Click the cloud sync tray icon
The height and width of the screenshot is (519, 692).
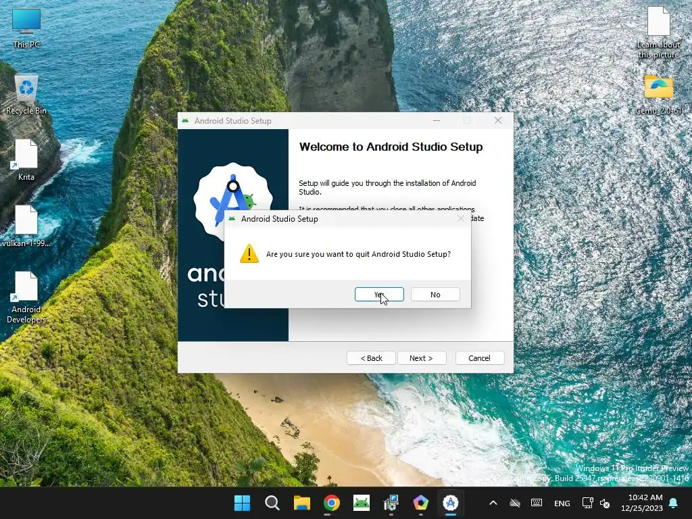coord(514,503)
